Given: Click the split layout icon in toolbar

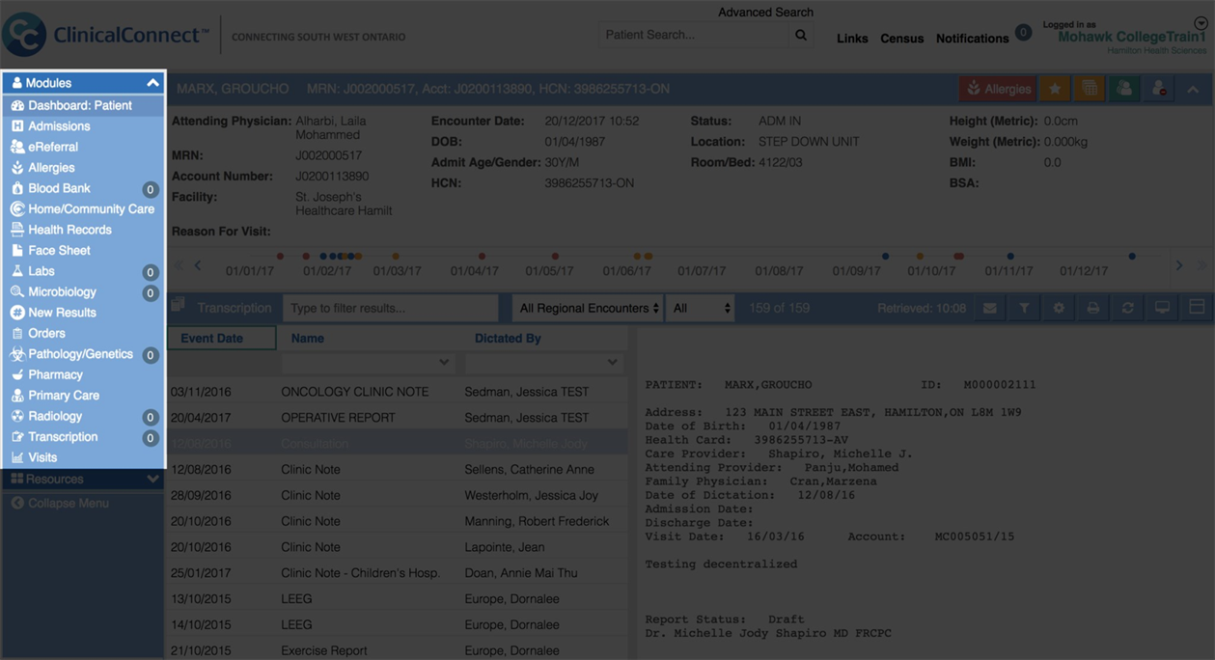Looking at the screenshot, I should click(1197, 308).
